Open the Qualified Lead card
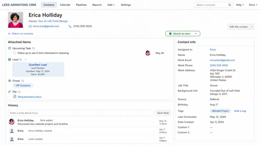The width and height of the screenshot is (260, 146). pos(38,69)
